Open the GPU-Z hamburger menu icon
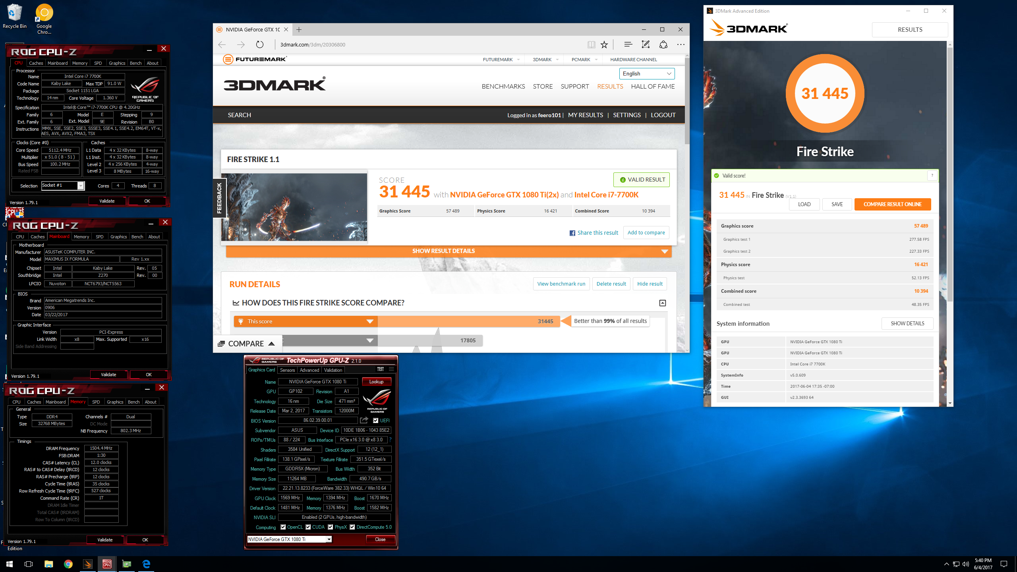1017x572 pixels. (x=391, y=369)
